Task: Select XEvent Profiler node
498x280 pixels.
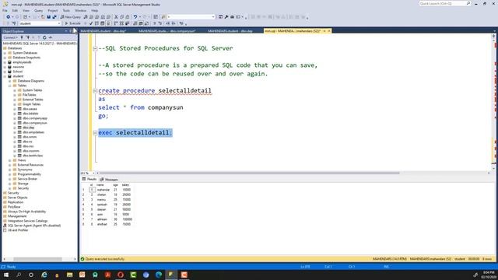Action: 18,230
